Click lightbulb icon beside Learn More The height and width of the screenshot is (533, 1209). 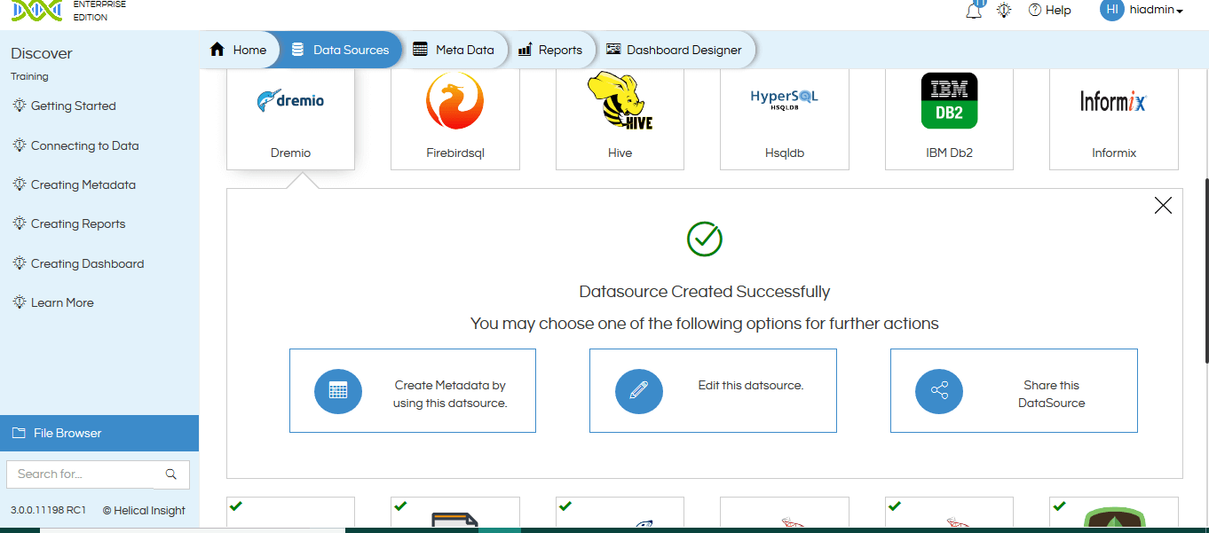click(x=20, y=302)
